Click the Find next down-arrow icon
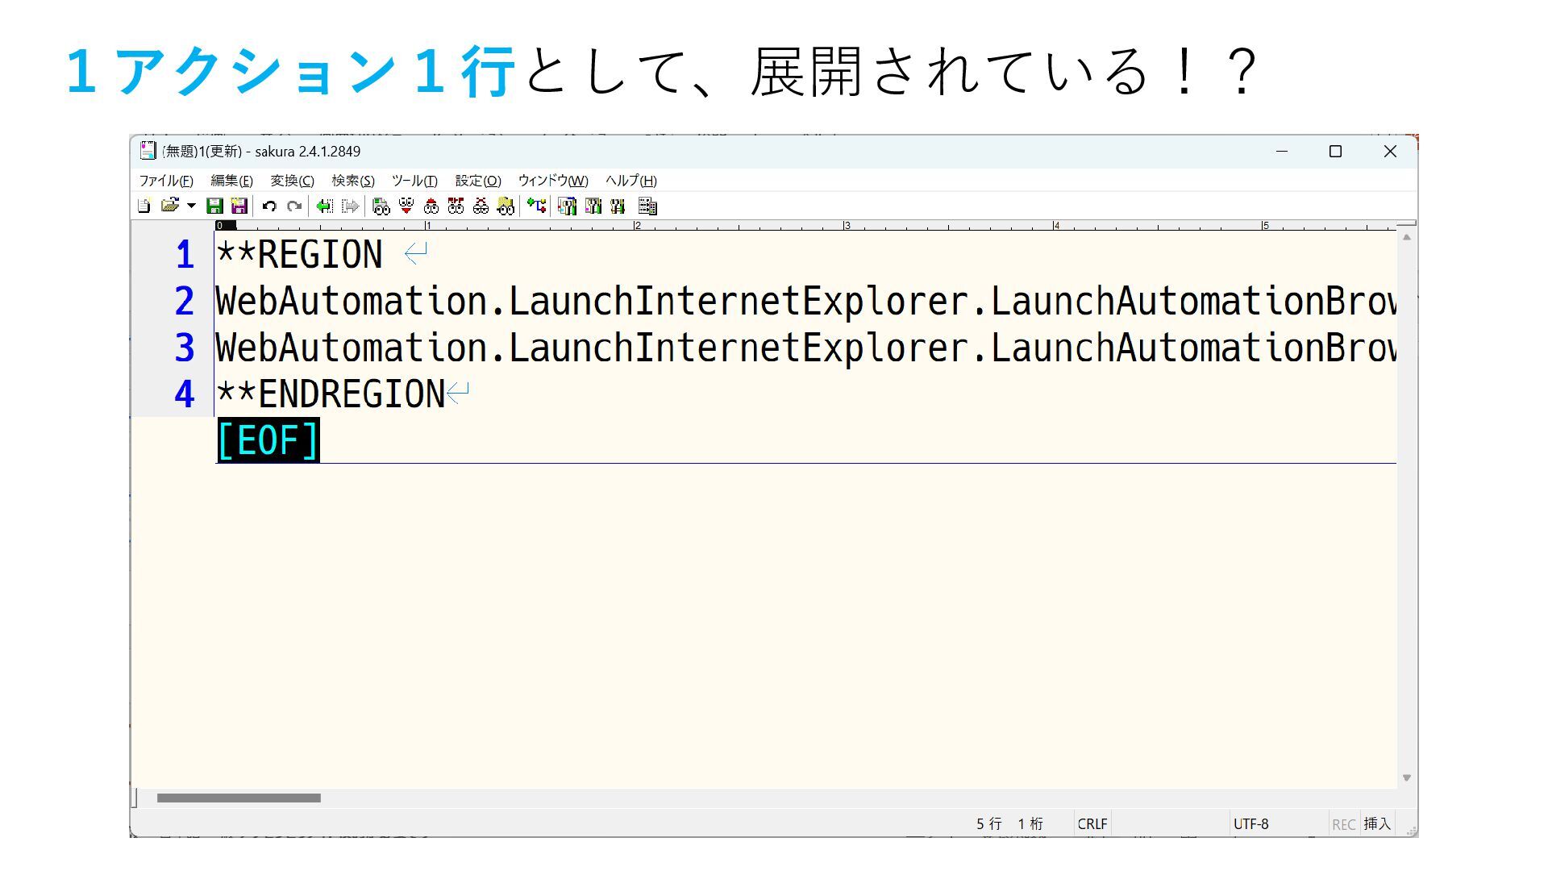 pyautogui.click(x=406, y=206)
